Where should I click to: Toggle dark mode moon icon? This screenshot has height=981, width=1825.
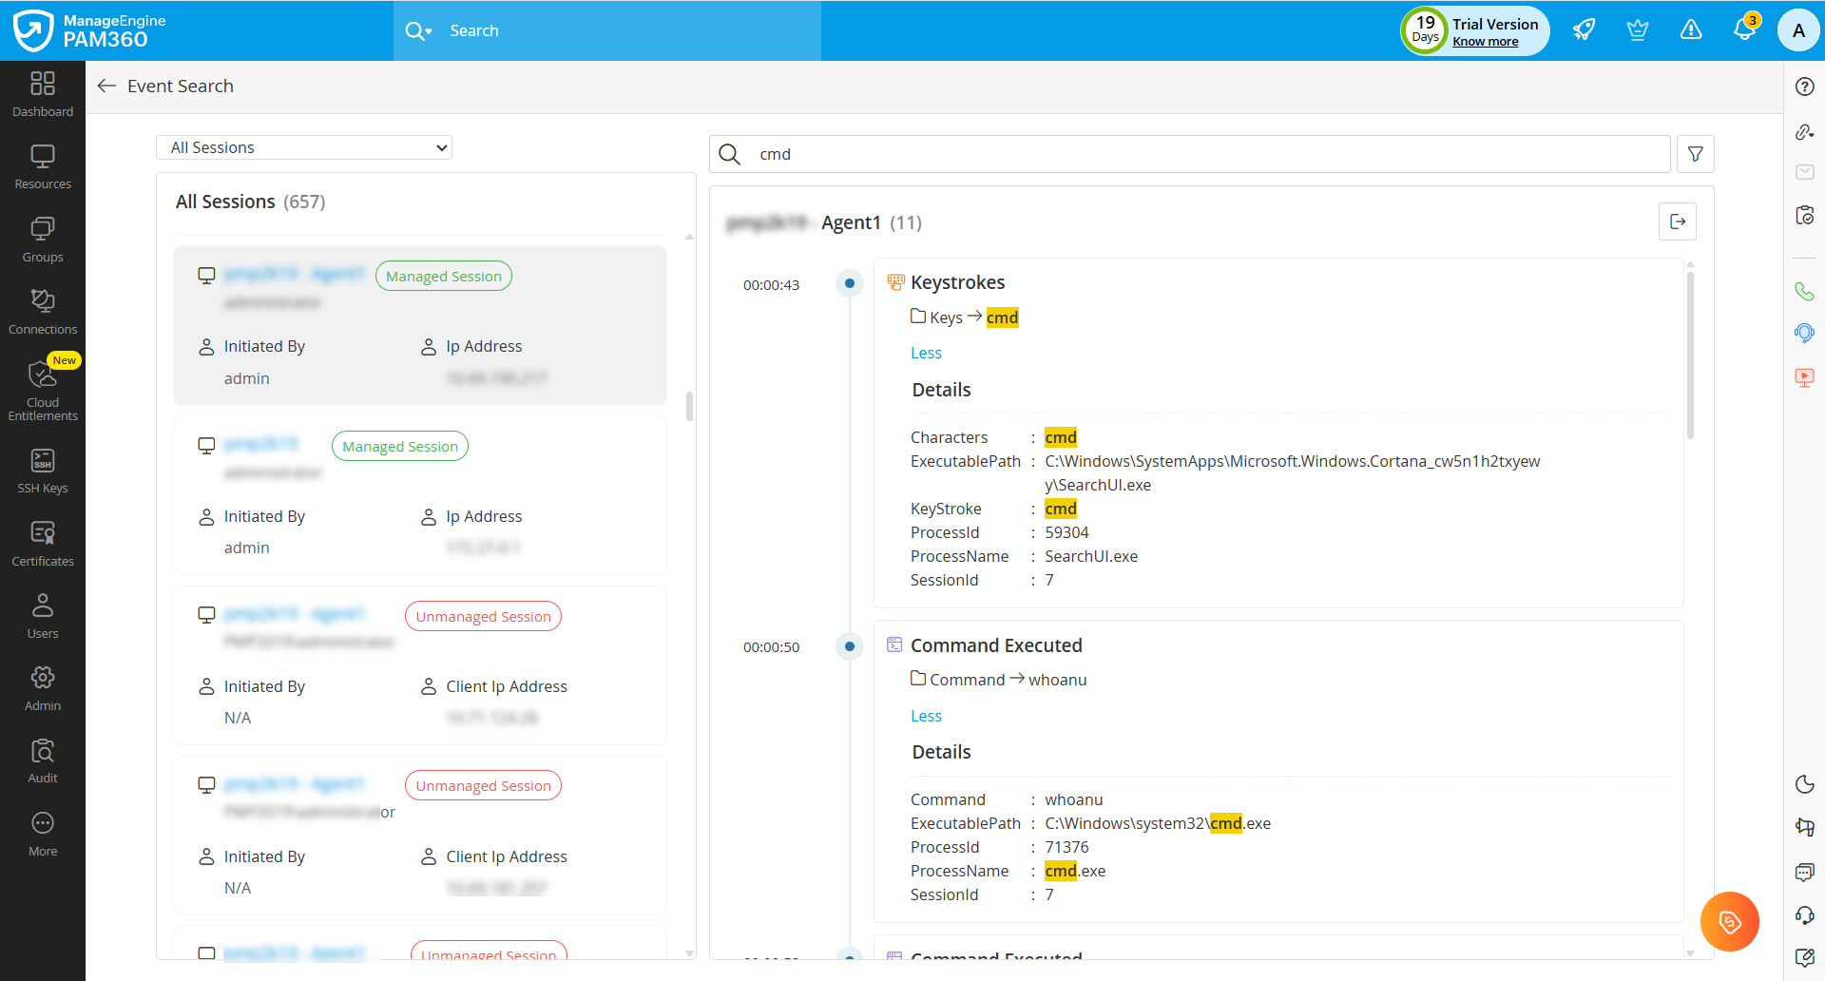tap(1804, 784)
